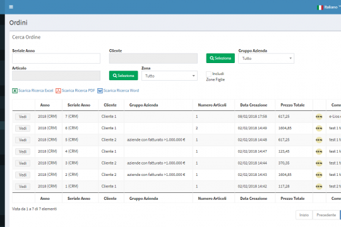This screenshot has width=341, height=227.
Task: Click the yellow badge icon in the 617,25 first row
Action: click(319, 117)
